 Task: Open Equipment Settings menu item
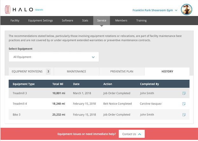tap(40, 21)
